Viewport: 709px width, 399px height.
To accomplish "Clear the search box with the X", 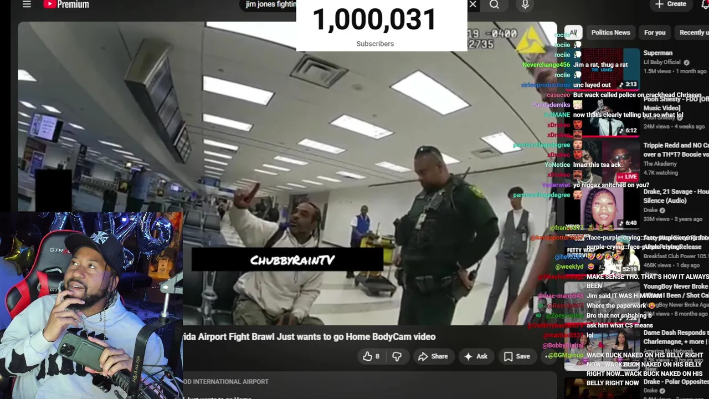I will [472, 4].
